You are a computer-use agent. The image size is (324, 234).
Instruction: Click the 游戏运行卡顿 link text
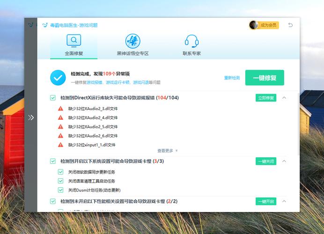point(118,82)
